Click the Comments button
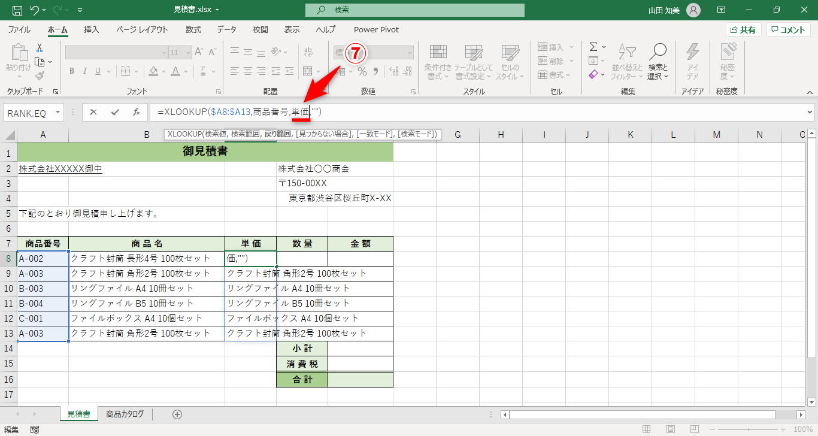The height and width of the screenshot is (436, 818). [788, 29]
